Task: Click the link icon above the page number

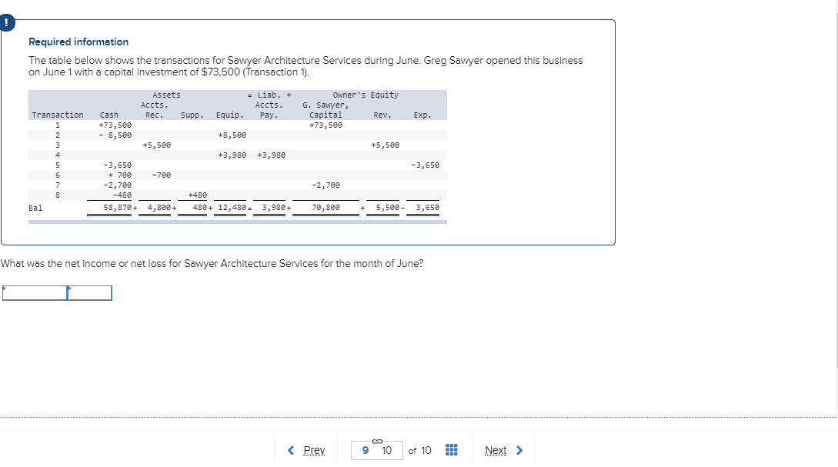Action: point(376,441)
